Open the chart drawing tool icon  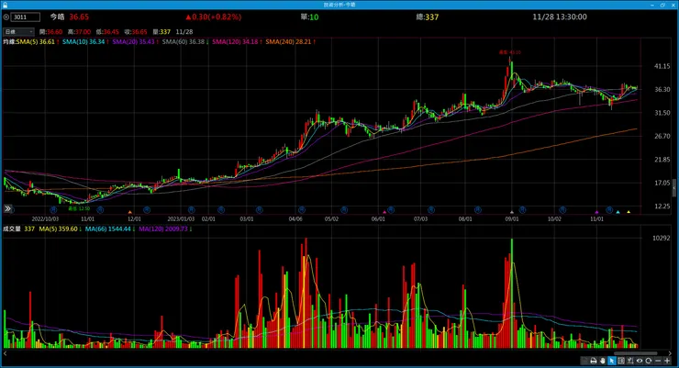[x=630, y=361]
